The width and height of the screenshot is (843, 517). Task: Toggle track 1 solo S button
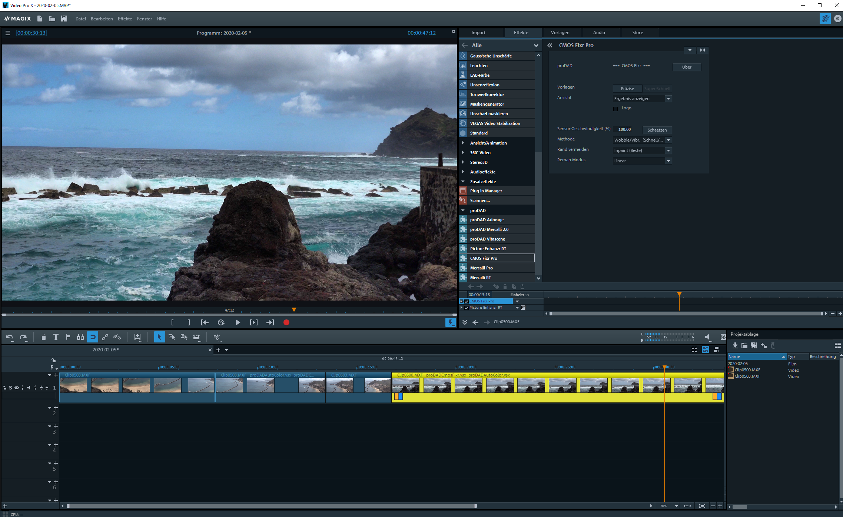[10, 388]
